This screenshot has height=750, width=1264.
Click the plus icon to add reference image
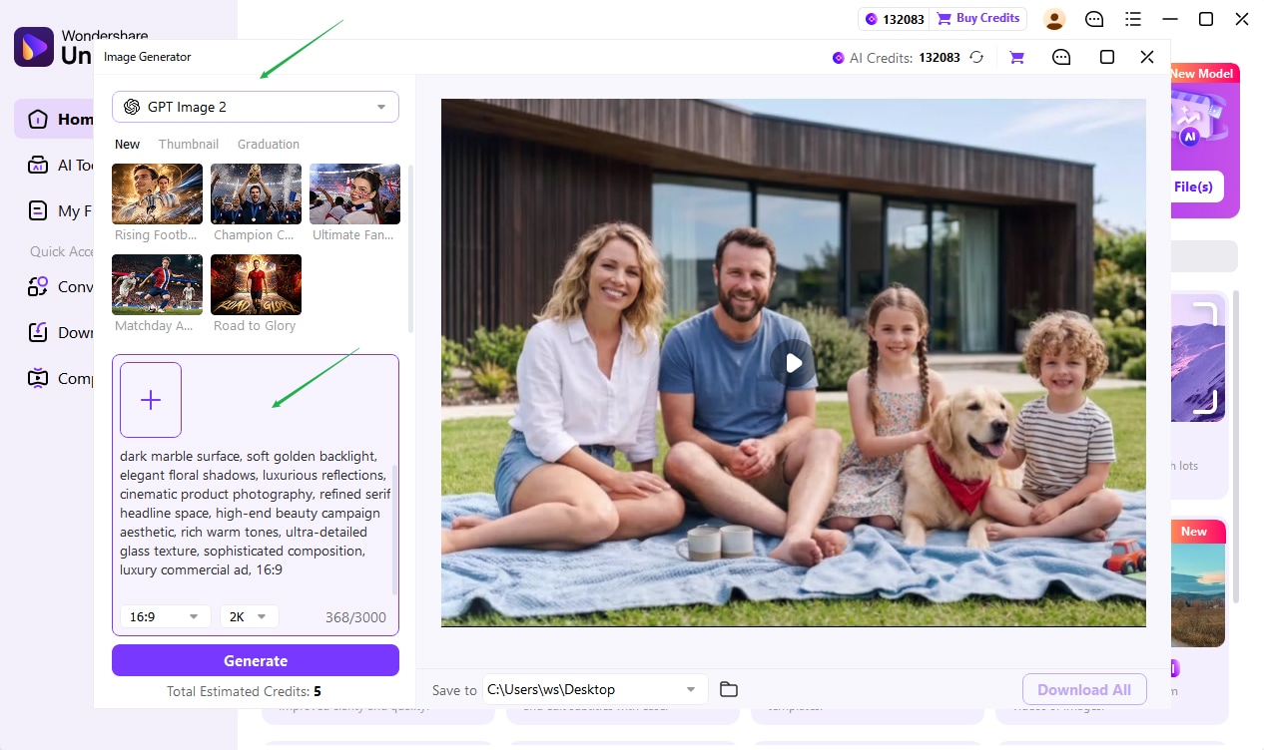[x=151, y=400]
